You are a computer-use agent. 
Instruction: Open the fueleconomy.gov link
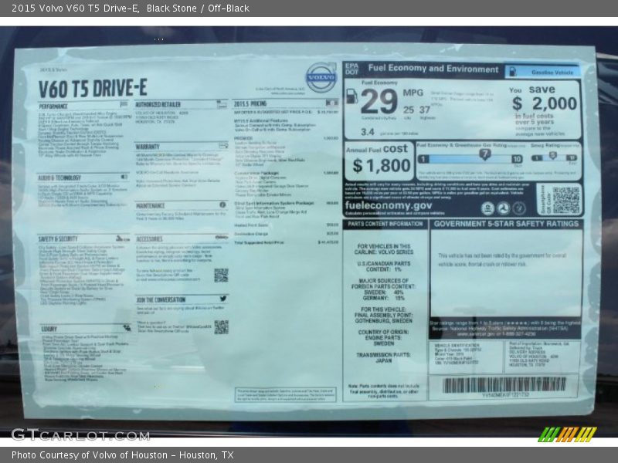click(389, 206)
